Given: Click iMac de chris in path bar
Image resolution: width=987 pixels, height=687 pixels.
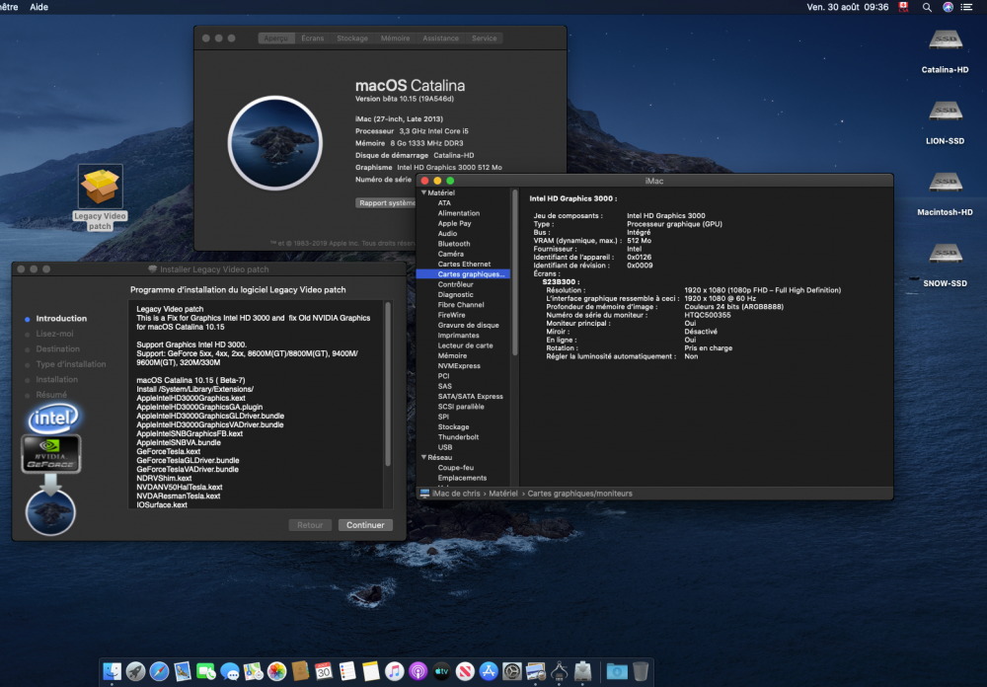Looking at the screenshot, I should click(456, 494).
